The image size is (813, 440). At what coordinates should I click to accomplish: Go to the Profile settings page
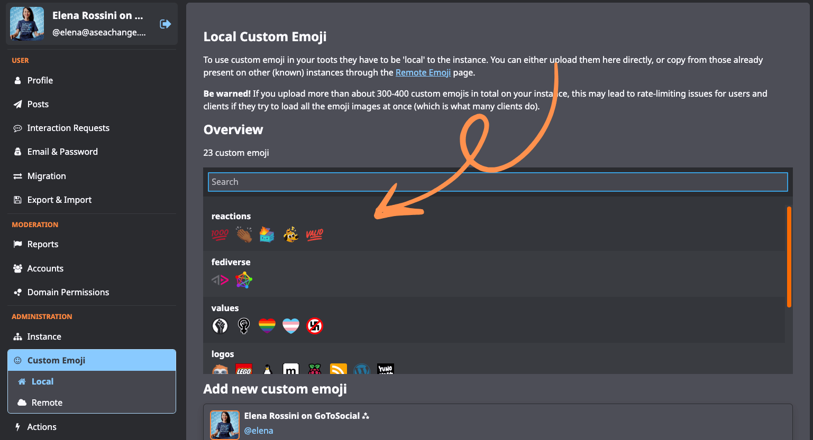coord(40,80)
